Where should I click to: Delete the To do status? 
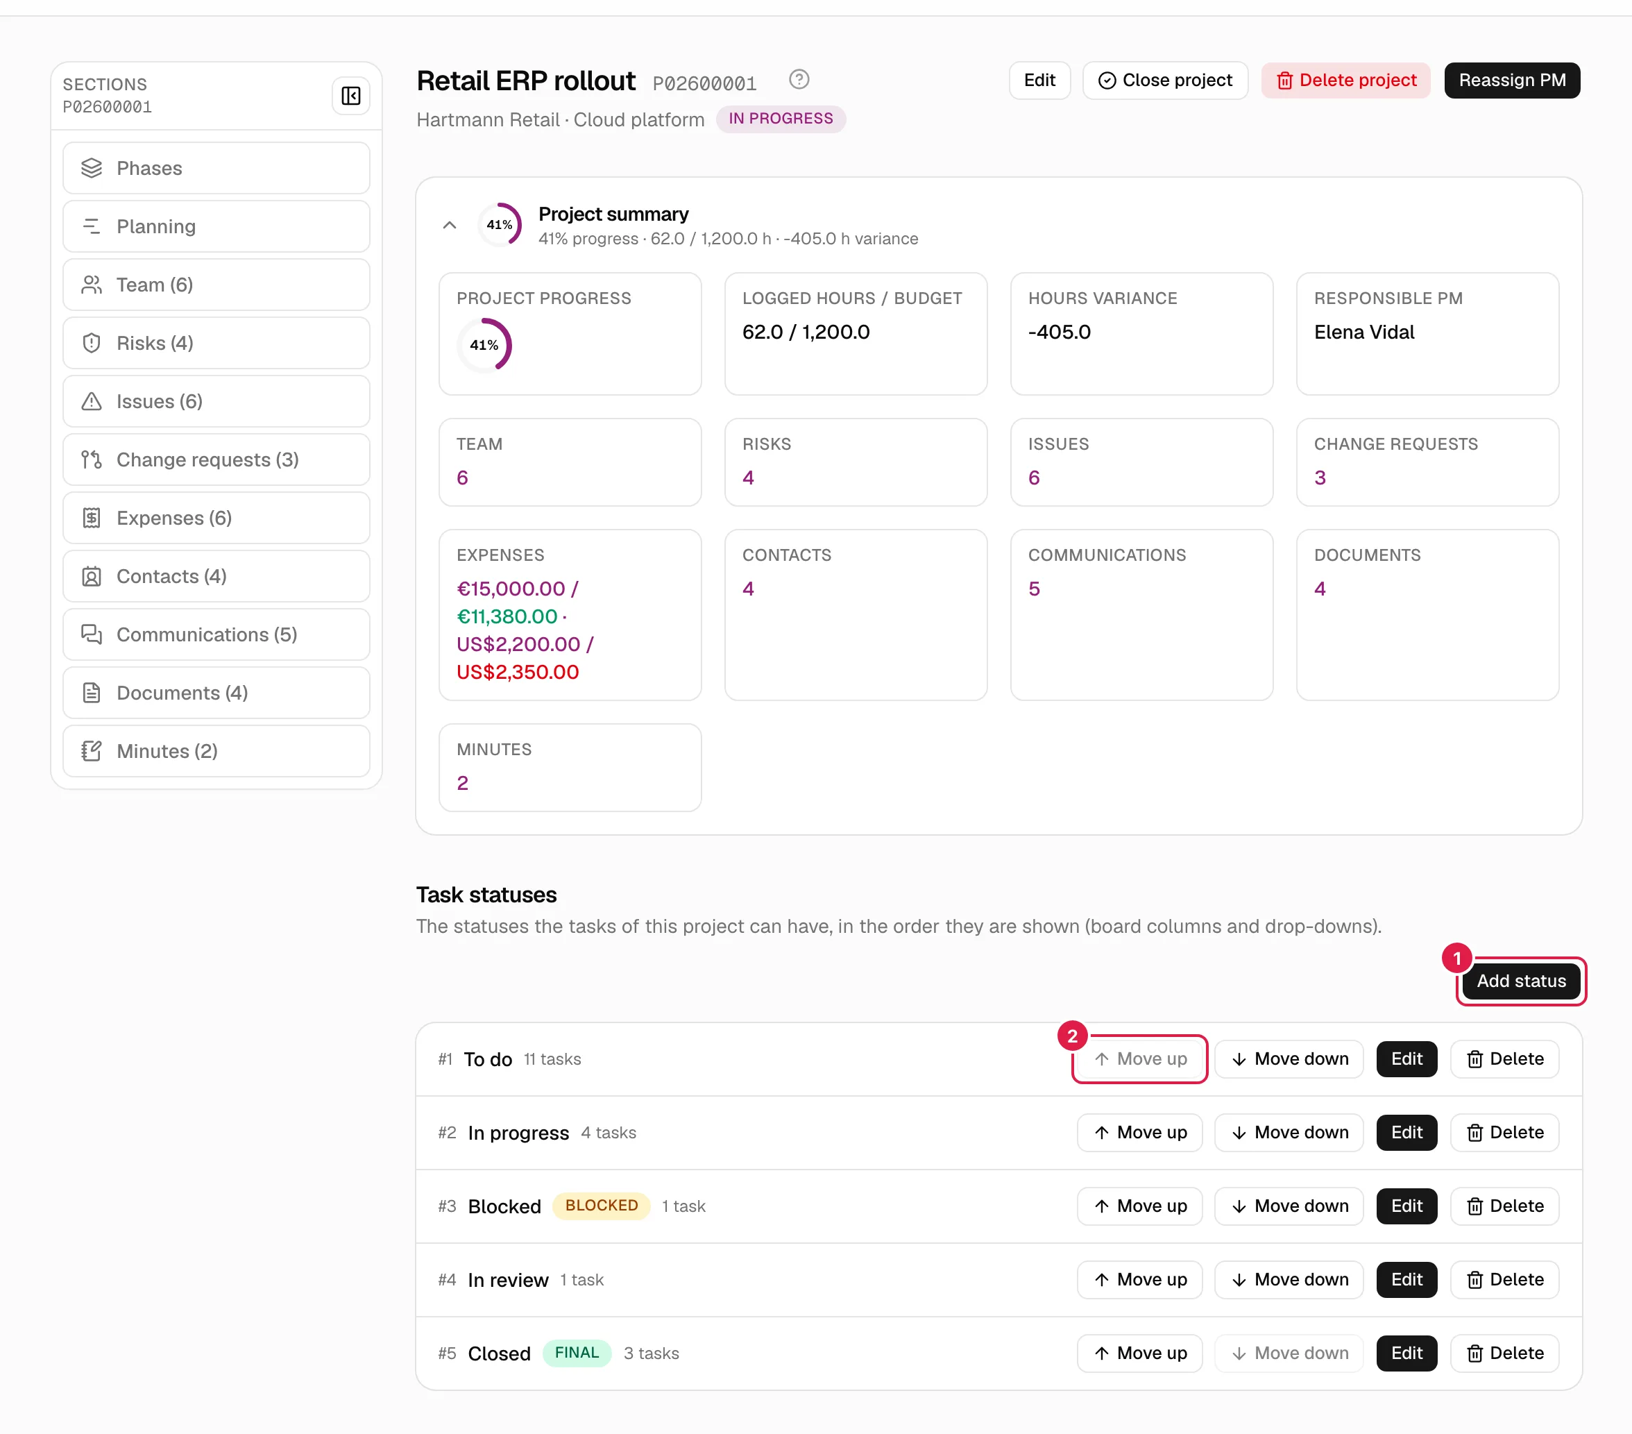click(x=1505, y=1059)
